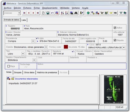Open the Utilidades menu
This screenshot has width=130, height=112.
[x=65, y=8]
